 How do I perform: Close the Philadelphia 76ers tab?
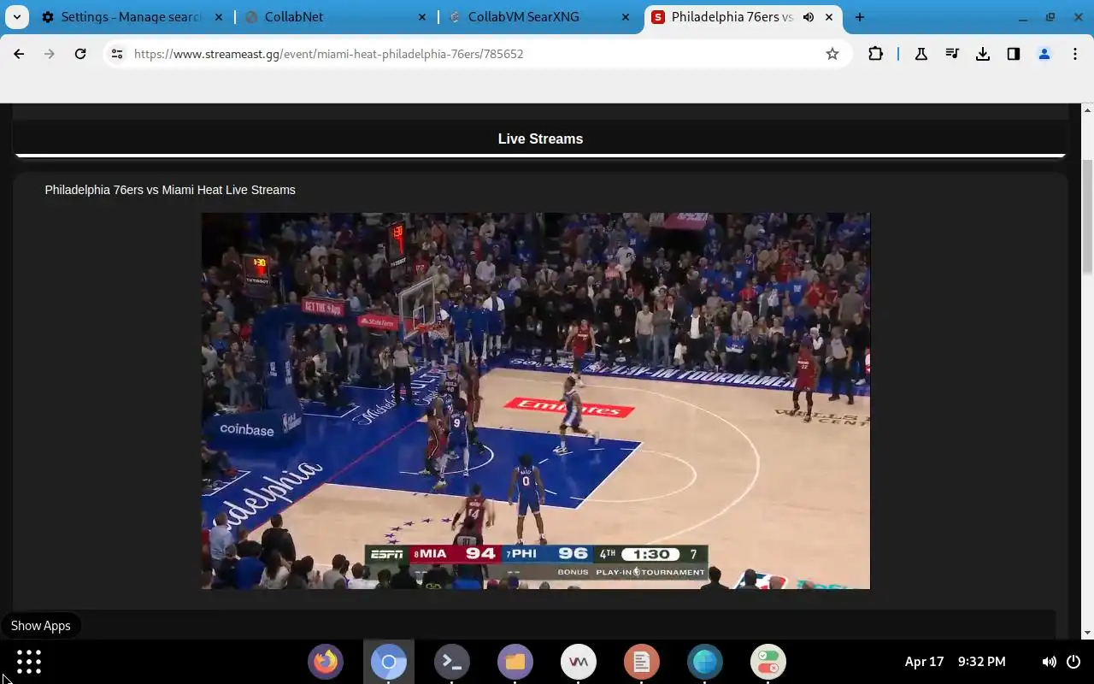pos(830,17)
